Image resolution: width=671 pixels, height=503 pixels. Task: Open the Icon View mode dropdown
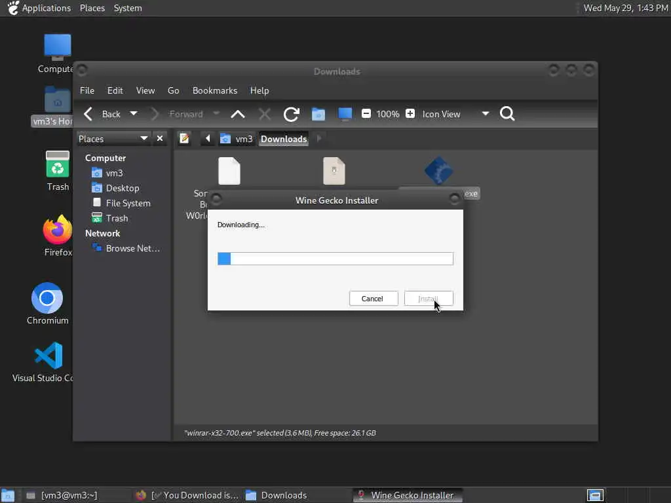455,114
